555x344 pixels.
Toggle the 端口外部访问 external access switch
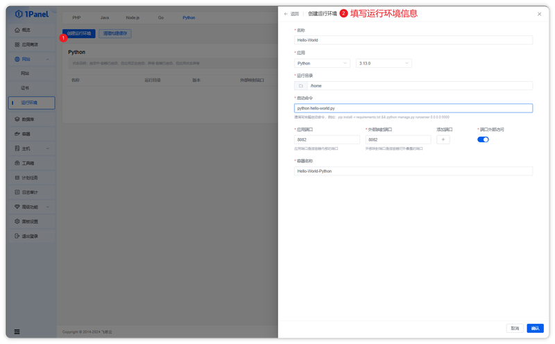483,139
